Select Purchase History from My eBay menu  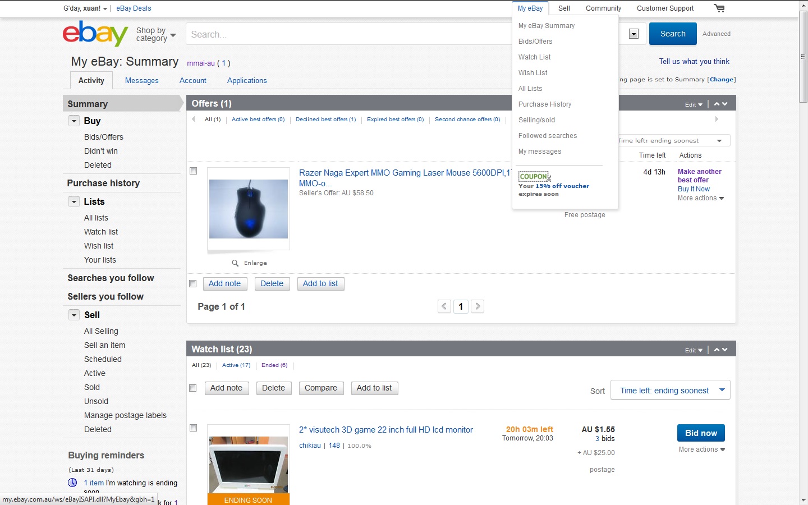[544, 104]
